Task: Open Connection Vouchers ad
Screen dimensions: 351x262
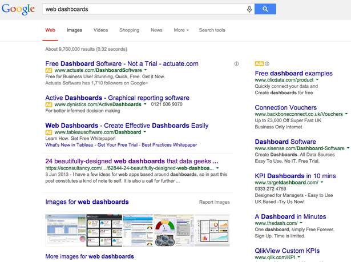Action: pos(285,107)
